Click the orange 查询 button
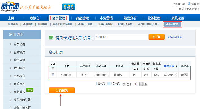The height and width of the screenshot is (109, 200). coord(156,37)
